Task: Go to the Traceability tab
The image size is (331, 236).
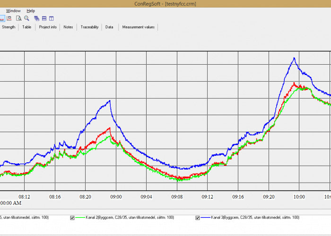Action: [x=89, y=27]
